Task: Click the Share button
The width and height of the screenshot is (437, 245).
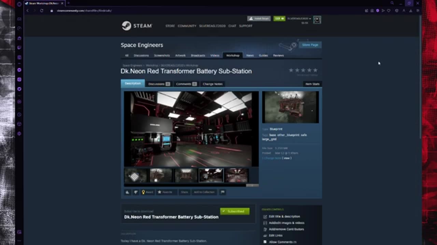Action: [x=184, y=192]
